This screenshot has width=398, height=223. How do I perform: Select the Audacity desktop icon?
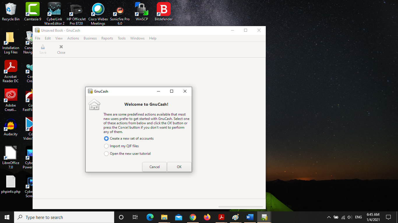click(11, 127)
